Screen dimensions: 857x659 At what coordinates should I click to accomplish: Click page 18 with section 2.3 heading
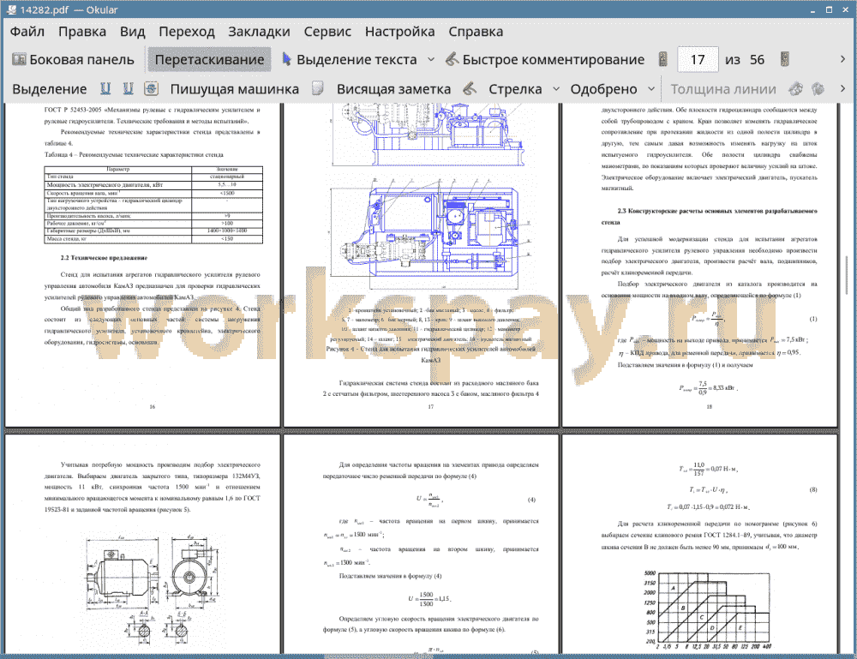tap(700, 264)
